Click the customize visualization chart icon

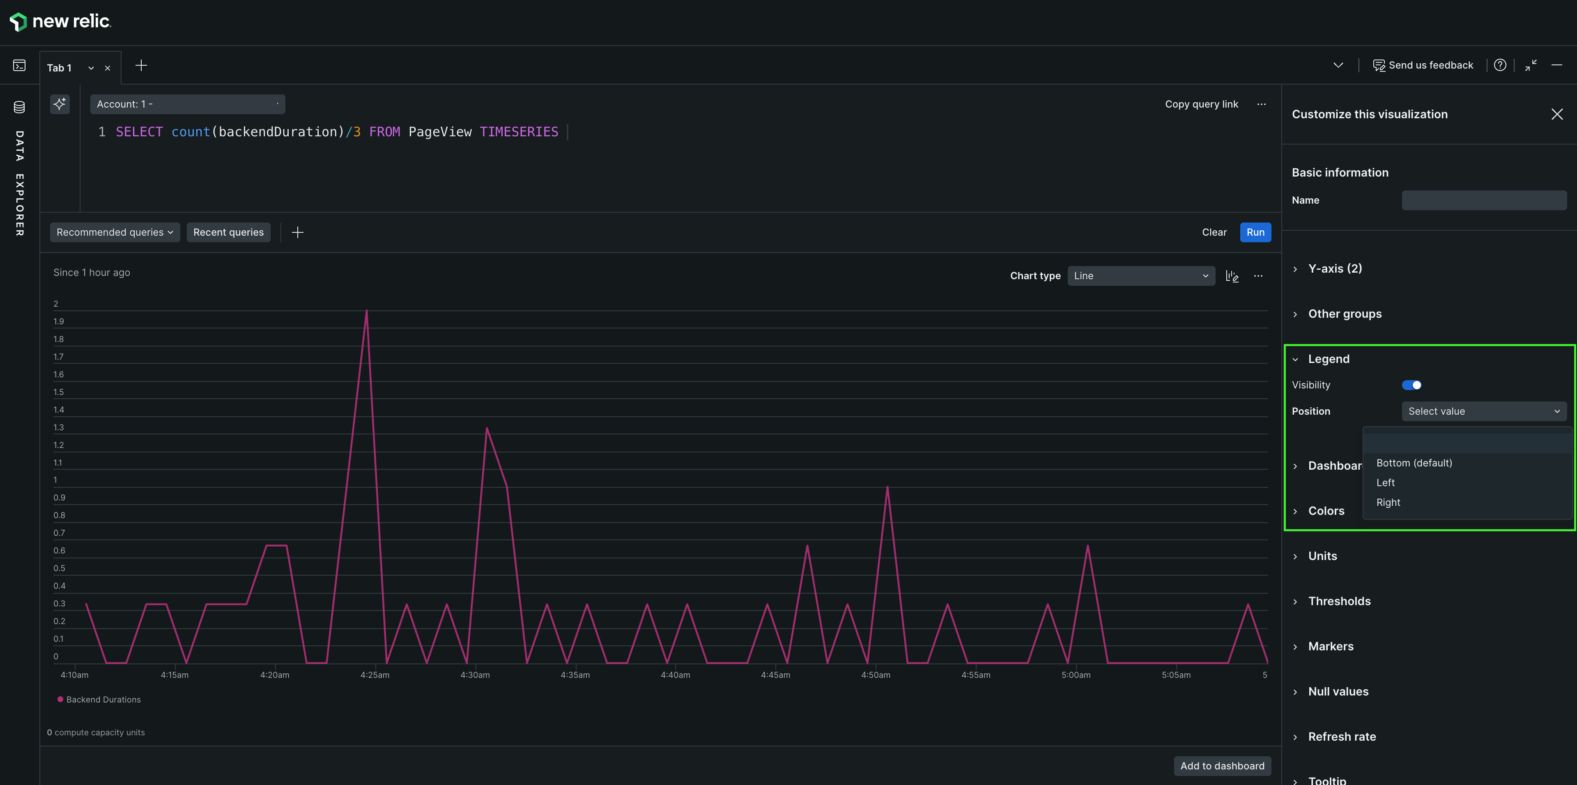pyautogui.click(x=1232, y=276)
